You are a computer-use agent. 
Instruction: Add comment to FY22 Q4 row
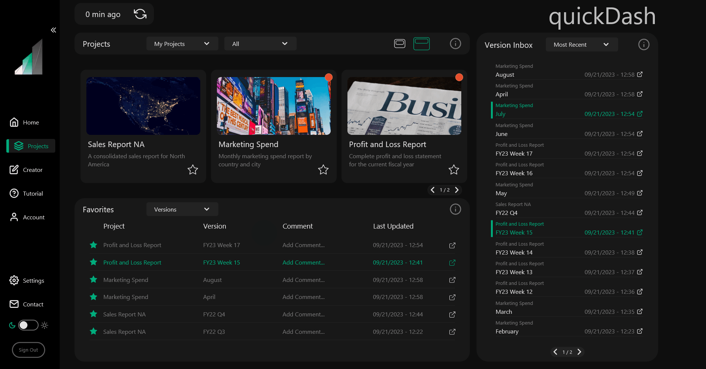coord(303,315)
